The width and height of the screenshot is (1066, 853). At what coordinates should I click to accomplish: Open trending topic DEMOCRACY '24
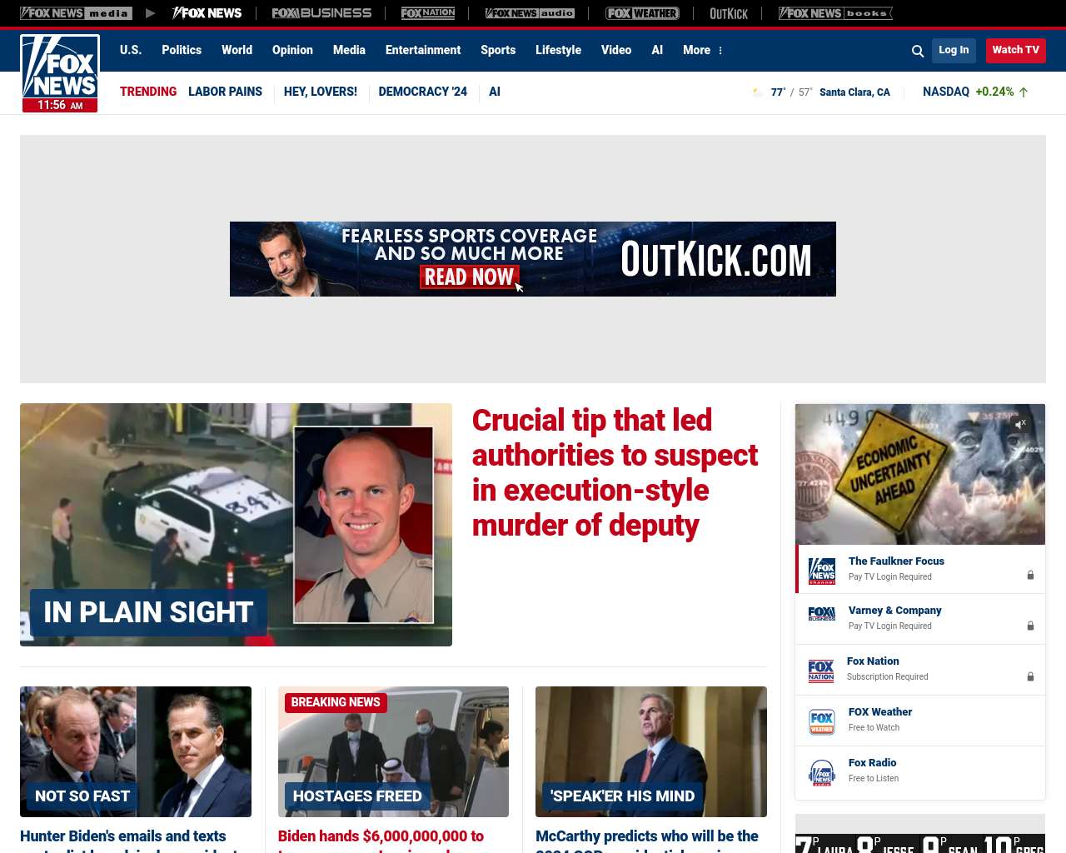[x=422, y=92]
